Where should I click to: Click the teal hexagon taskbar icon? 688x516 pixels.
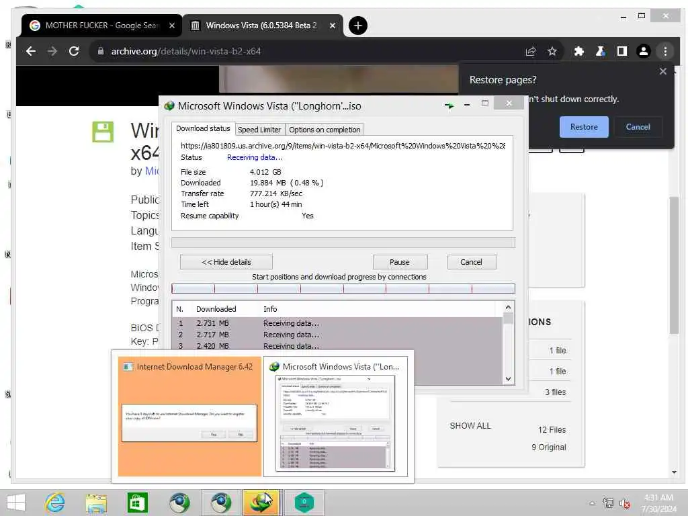(304, 503)
